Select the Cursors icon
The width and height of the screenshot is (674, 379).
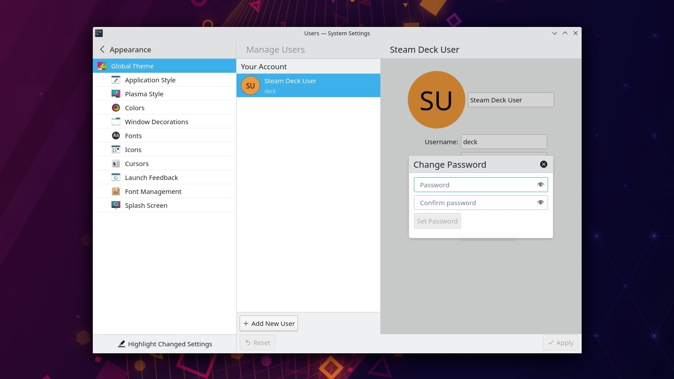tap(116, 164)
